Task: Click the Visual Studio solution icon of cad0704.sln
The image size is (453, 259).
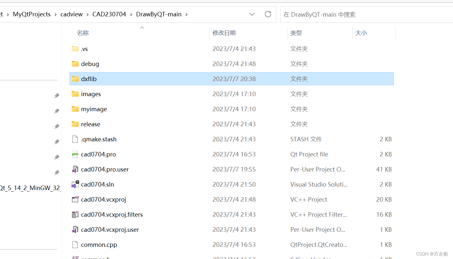Action: (x=75, y=184)
